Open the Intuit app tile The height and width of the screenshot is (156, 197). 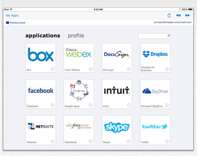point(117,94)
